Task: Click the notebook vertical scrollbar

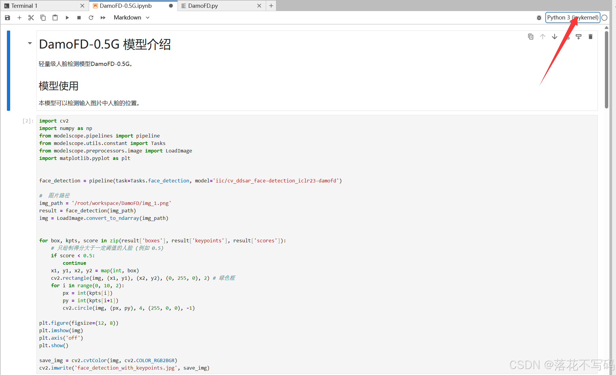Action: point(606,69)
